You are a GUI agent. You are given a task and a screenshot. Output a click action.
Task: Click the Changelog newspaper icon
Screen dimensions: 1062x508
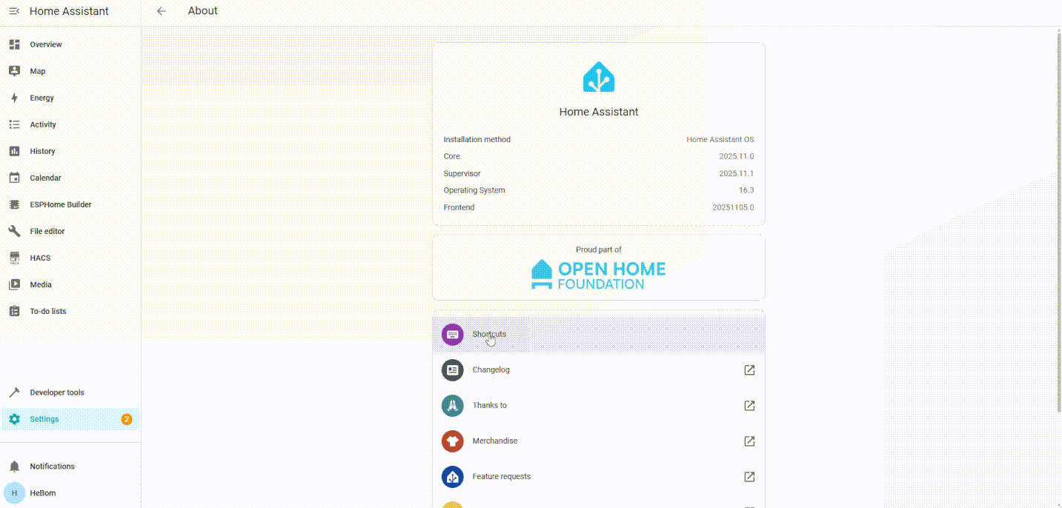(453, 370)
